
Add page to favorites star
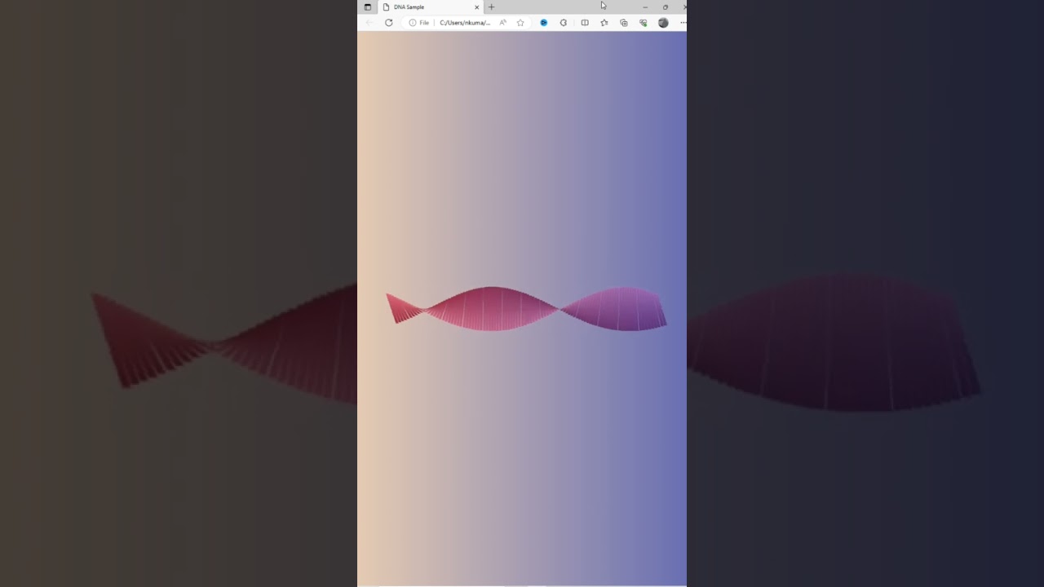(520, 23)
